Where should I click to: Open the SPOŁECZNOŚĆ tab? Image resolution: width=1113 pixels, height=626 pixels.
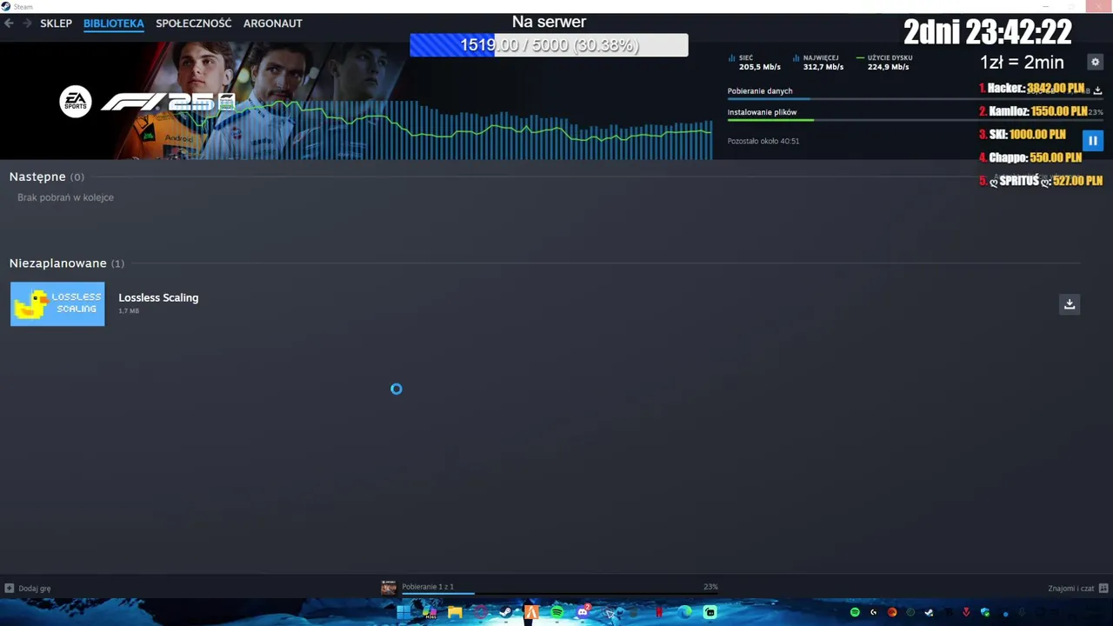click(194, 23)
